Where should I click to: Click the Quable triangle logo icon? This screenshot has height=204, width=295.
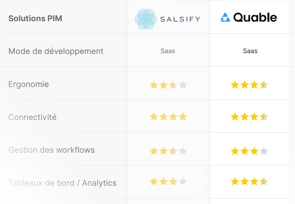tap(225, 17)
